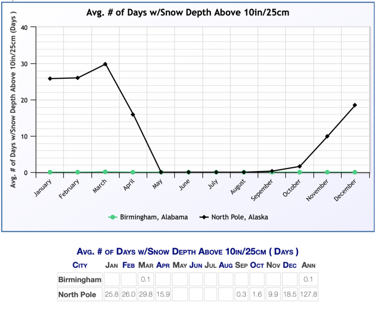Click the Mar column header
Image resolution: width=379 pixels, height=311 pixels.
pos(146,265)
